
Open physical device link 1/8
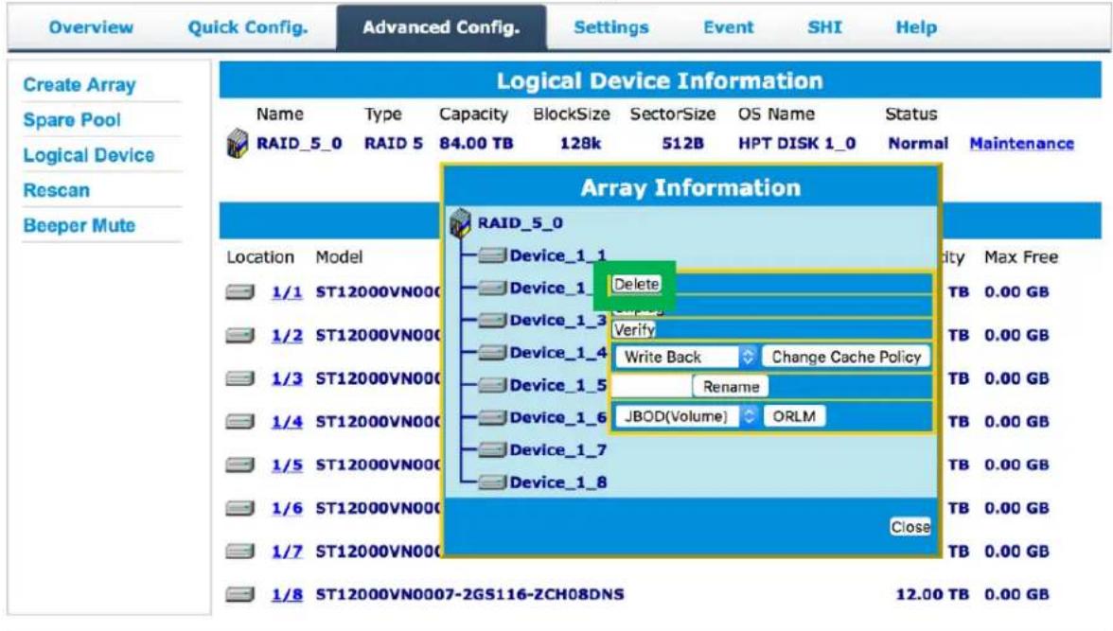287,594
